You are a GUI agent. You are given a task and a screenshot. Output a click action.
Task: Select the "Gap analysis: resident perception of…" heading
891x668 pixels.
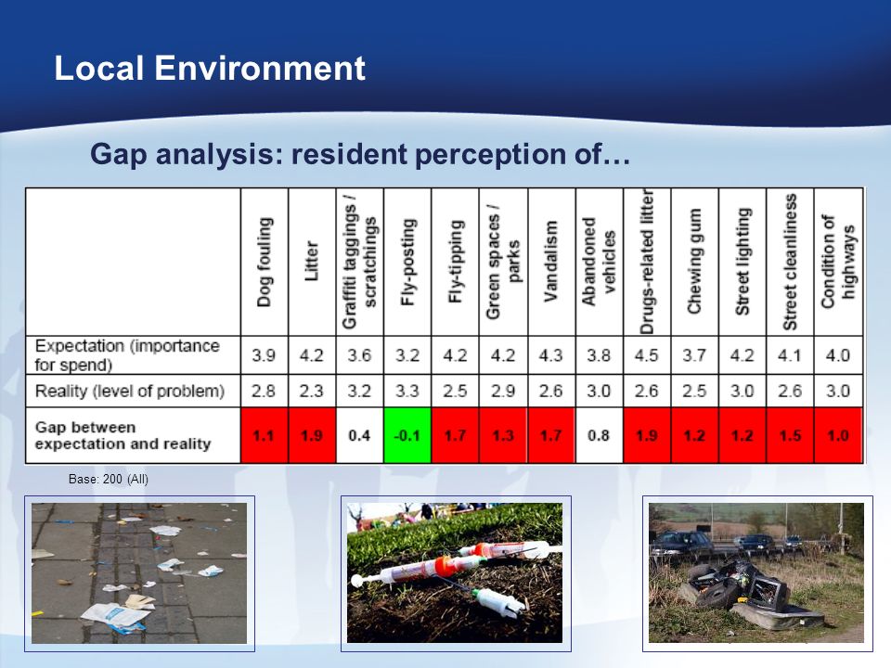pos(360,154)
